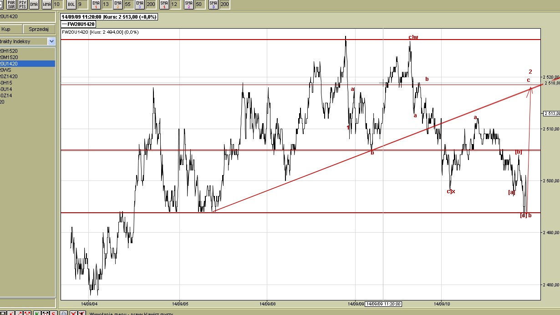This screenshot has height=315, width=560.
Task: Click the SMA 3 period field showing 200
Action: [225, 4]
